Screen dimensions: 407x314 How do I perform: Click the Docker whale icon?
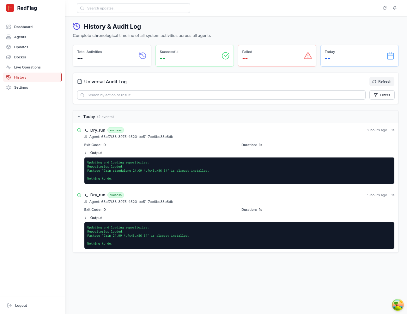tap(9, 57)
